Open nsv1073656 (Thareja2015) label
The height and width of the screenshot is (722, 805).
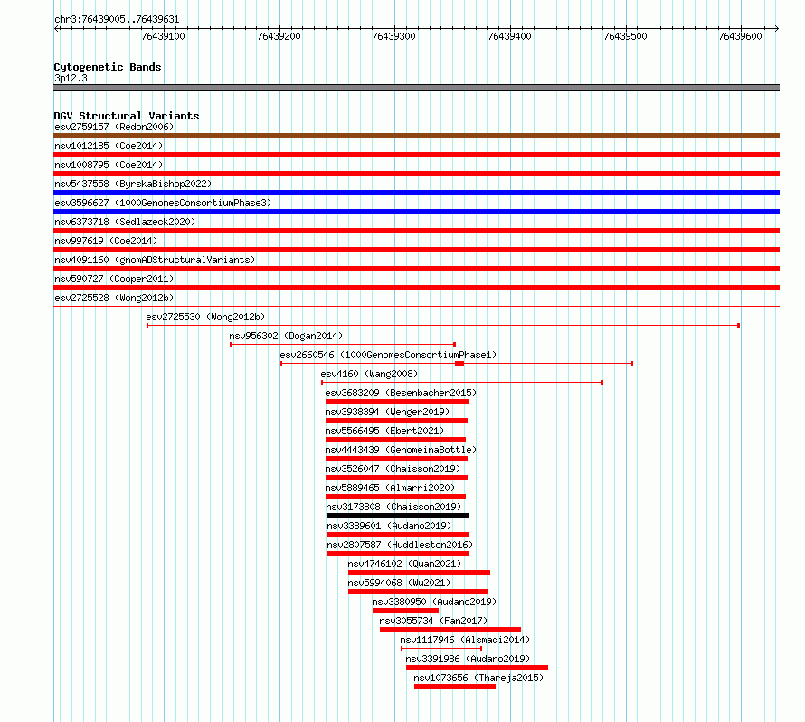coord(478,678)
